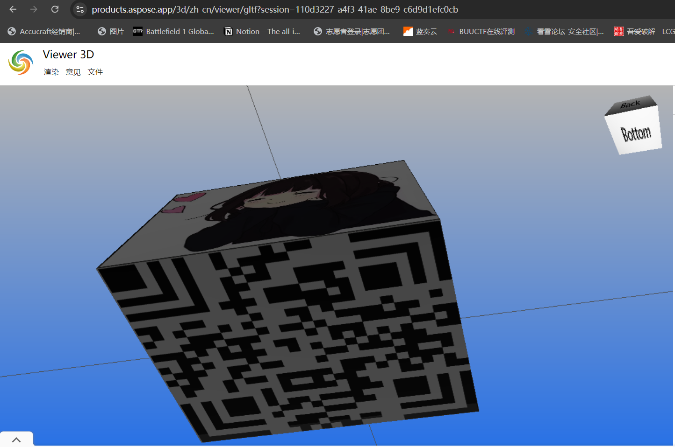Click the Bottom face of the view cube
This screenshot has width=675, height=447.
pos(635,132)
